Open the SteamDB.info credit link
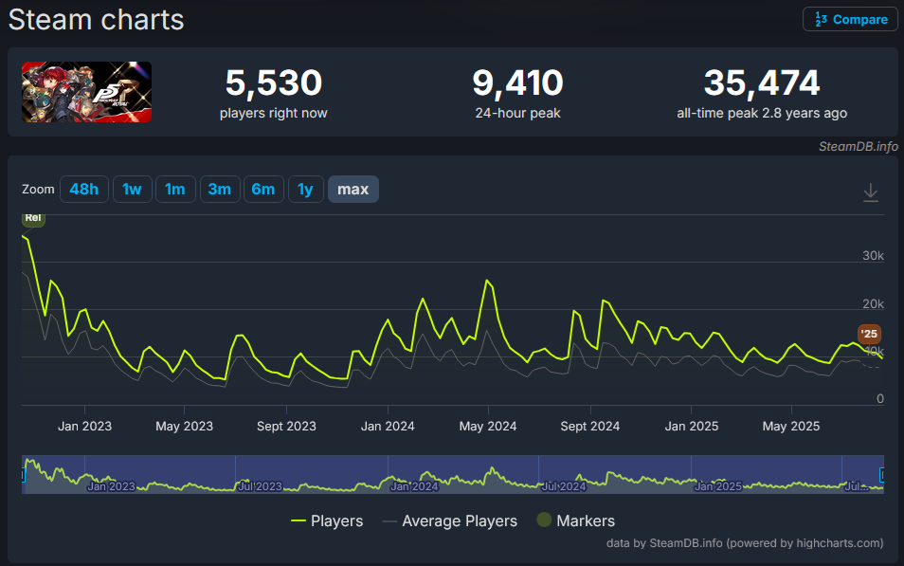904x566 pixels. [x=859, y=147]
